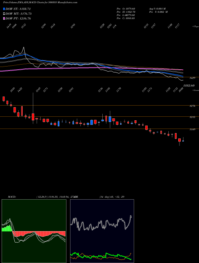The height and width of the screenshot is (263, 199).
Task: Click the peak of the white EMA line
Action: [x=23, y=48]
